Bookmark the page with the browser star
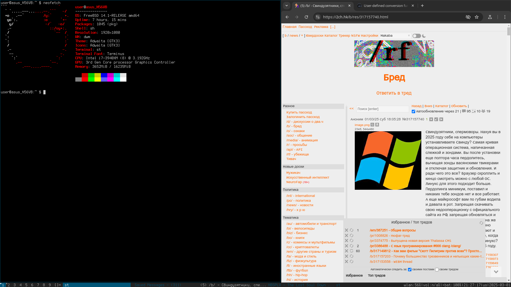511x287 pixels. pos(477,17)
